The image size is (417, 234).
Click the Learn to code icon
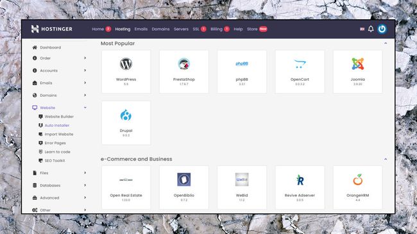(40, 151)
